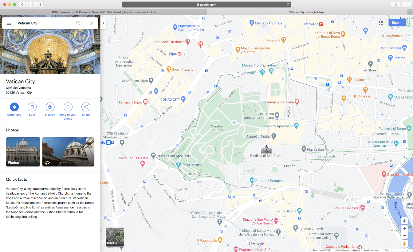Select the Farmacia Cipro pharmacy pin
The width and height of the screenshot is (413, 252).
point(145,102)
